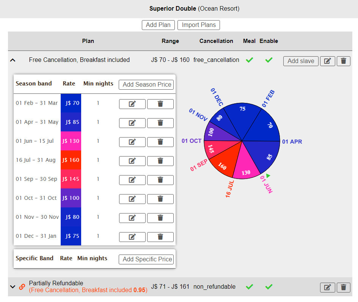Edit the 01 Dec – 31 Jan season price
The width and height of the screenshot is (358, 302).
pyautogui.click(x=132, y=237)
